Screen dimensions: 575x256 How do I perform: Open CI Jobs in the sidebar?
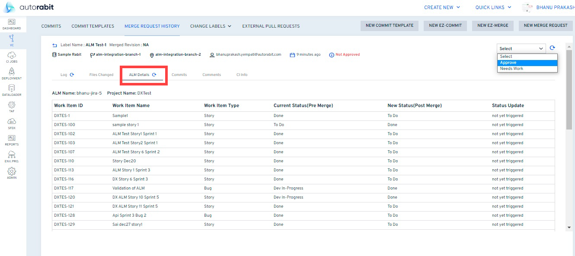(x=12, y=57)
